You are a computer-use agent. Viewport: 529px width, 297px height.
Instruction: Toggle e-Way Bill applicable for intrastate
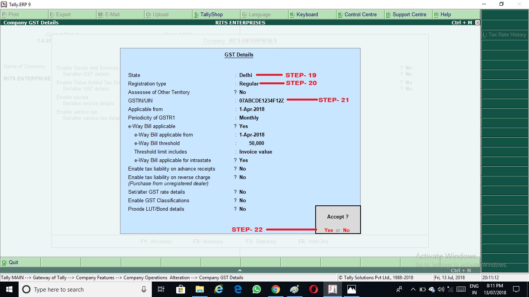(244, 160)
